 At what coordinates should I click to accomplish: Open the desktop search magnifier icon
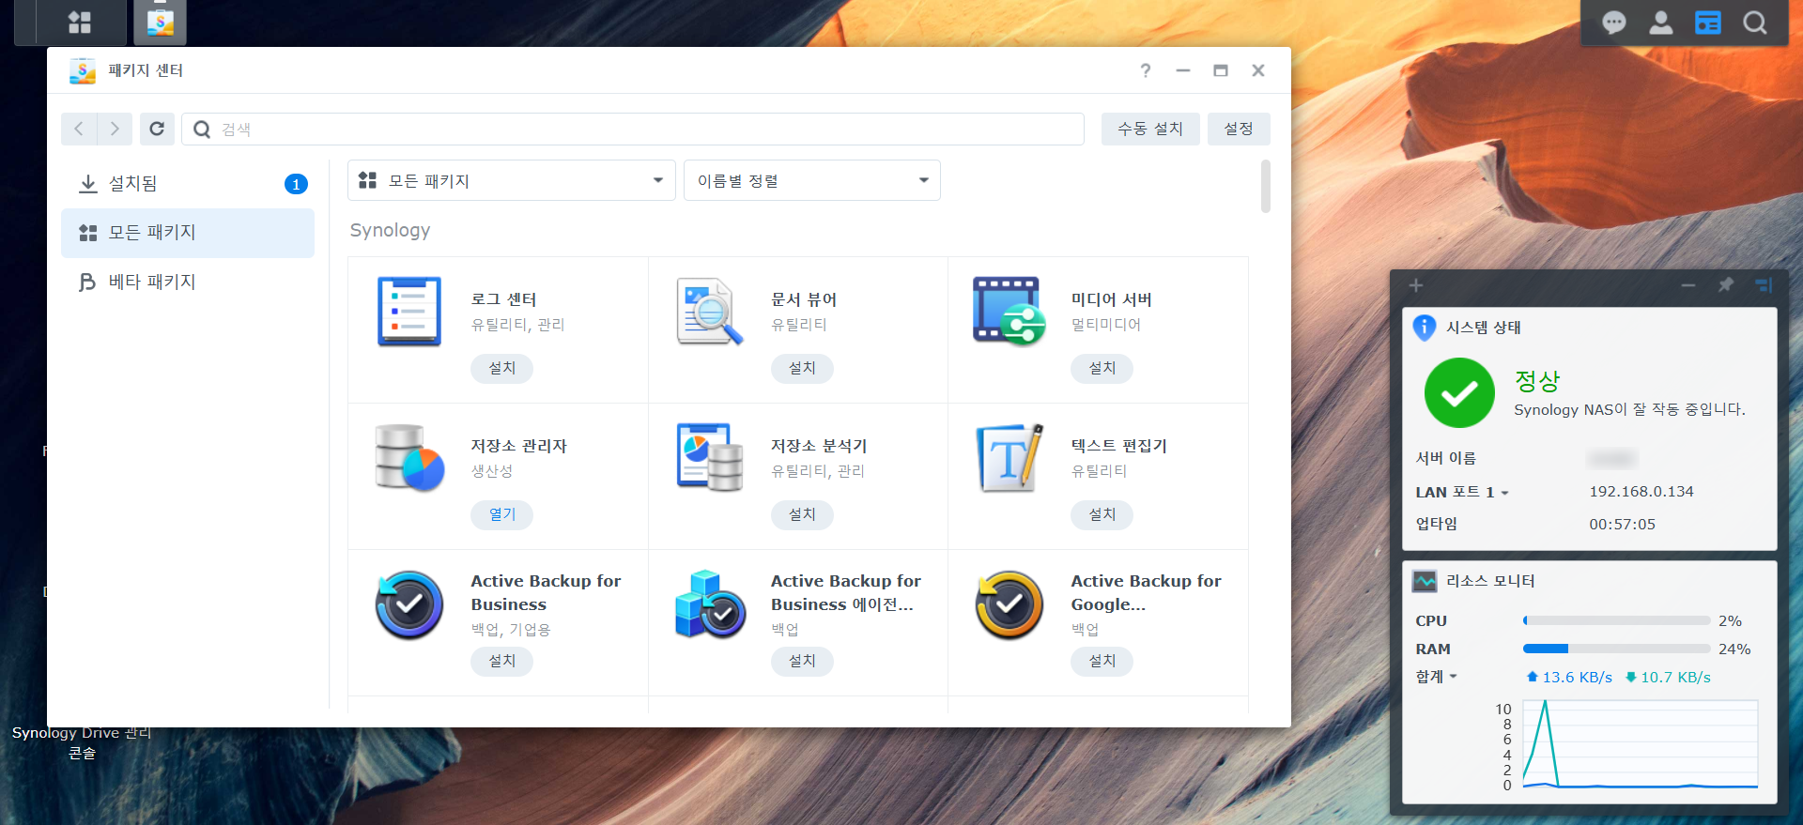[x=1755, y=23]
